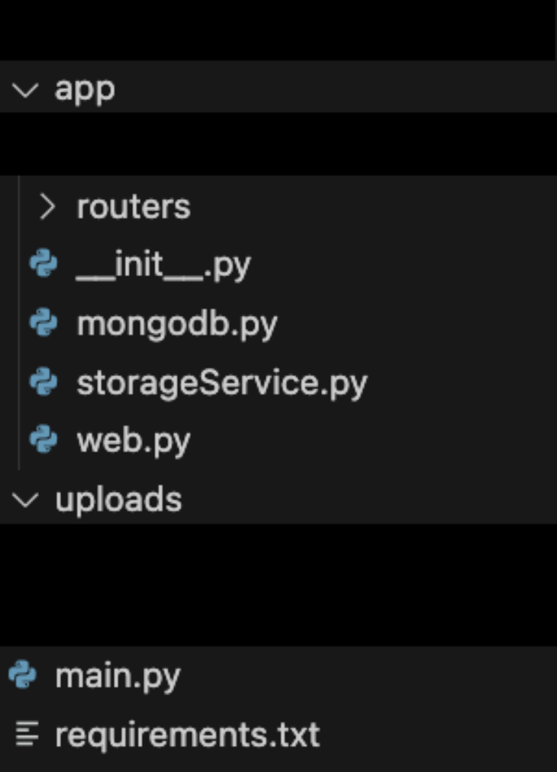
Task: Open the main.py file
Action: [118, 677]
